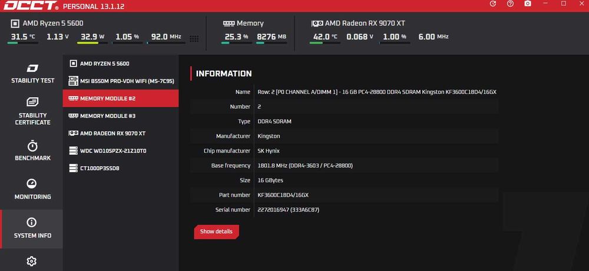Click the disk icon beside WDC WD10SPZX
This screenshot has height=271, width=589.
click(73, 151)
